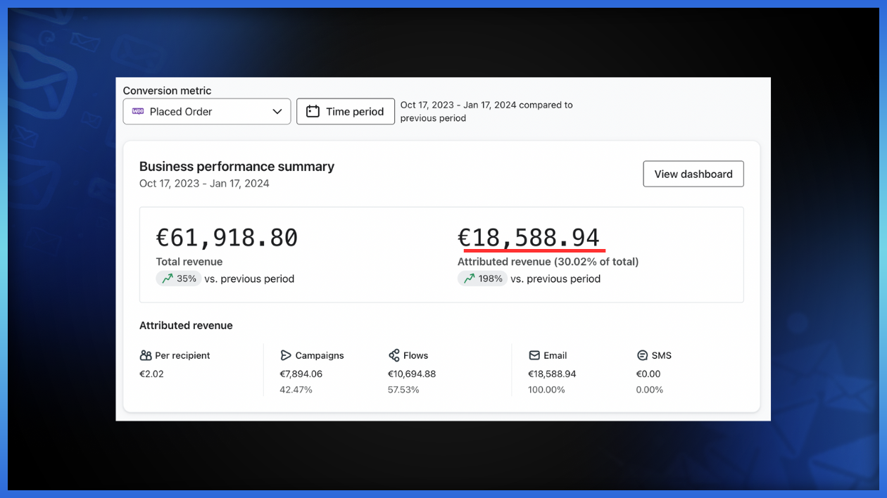Click the Total revenue label

click(x=189, y=262)
